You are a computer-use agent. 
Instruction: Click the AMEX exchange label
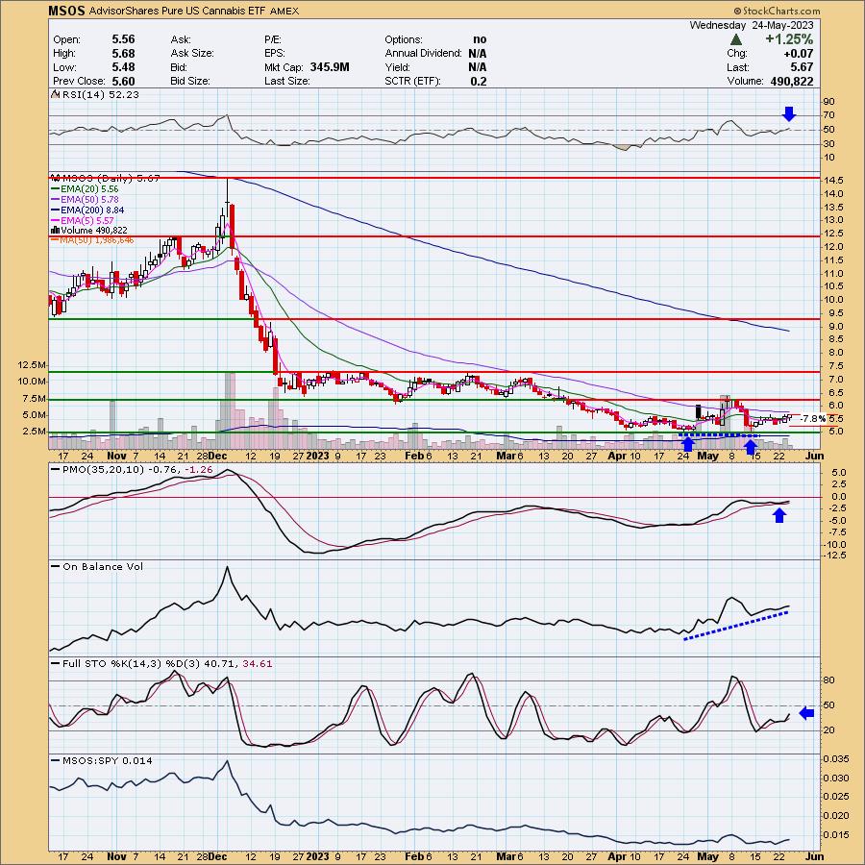284,11
